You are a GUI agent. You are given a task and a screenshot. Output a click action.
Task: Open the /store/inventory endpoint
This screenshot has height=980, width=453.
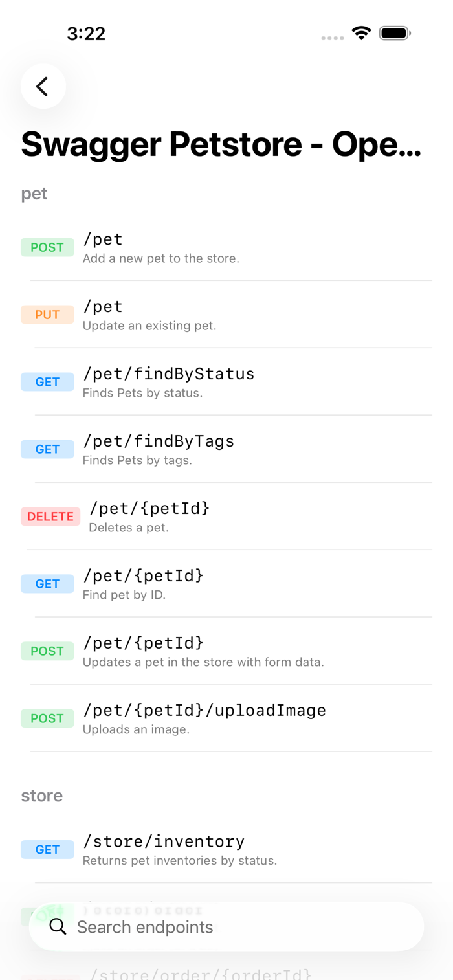[x=226, y=849]
